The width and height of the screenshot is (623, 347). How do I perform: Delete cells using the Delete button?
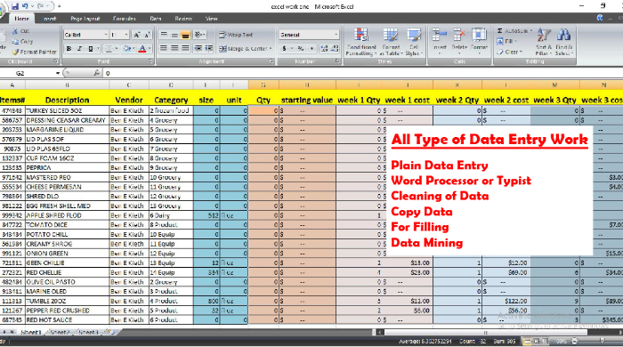tap(459, 42)
